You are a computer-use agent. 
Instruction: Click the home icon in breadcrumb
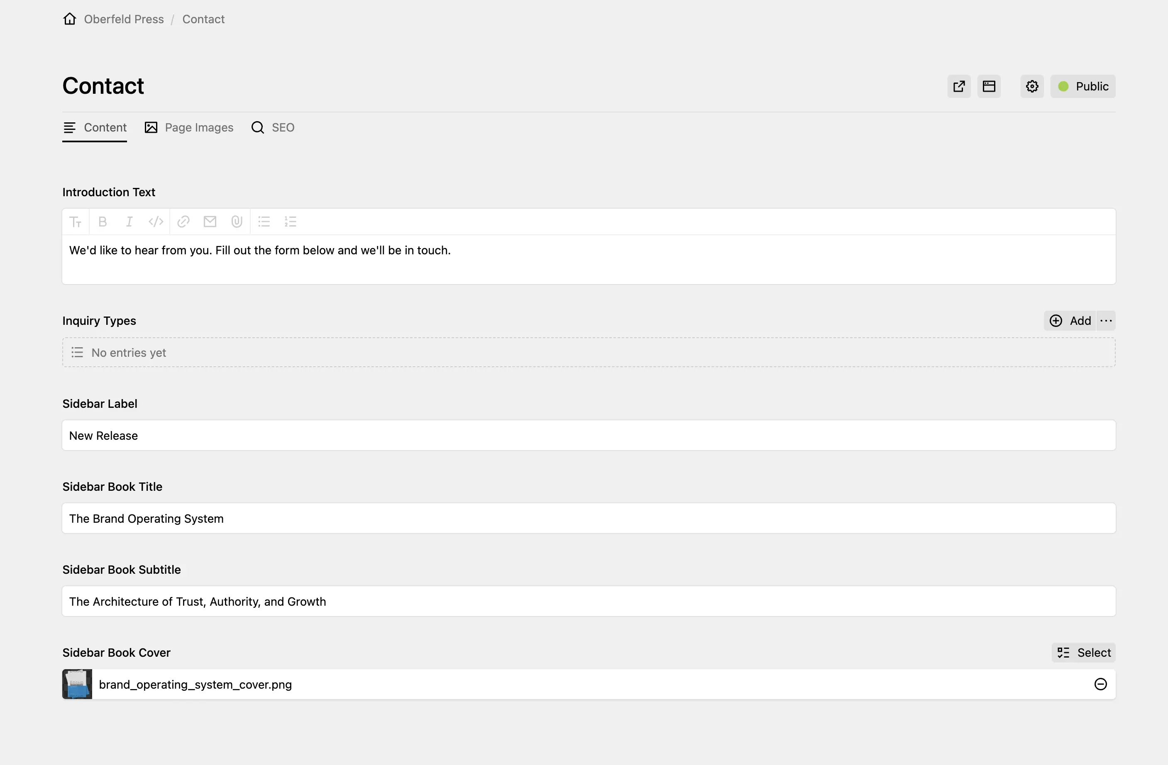[70, 19]
